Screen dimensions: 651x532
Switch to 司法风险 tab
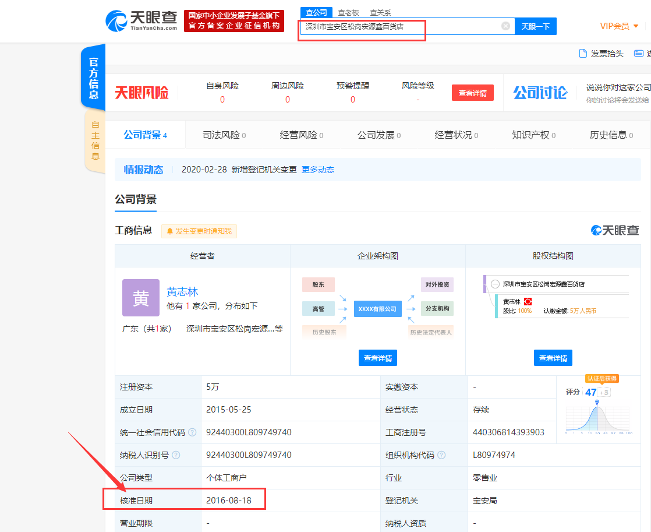(224, 135)
